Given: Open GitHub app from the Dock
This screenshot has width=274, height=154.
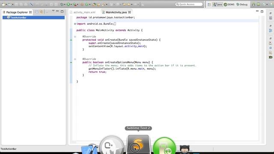Looking at the screenshot, I should tap(185, 149).
